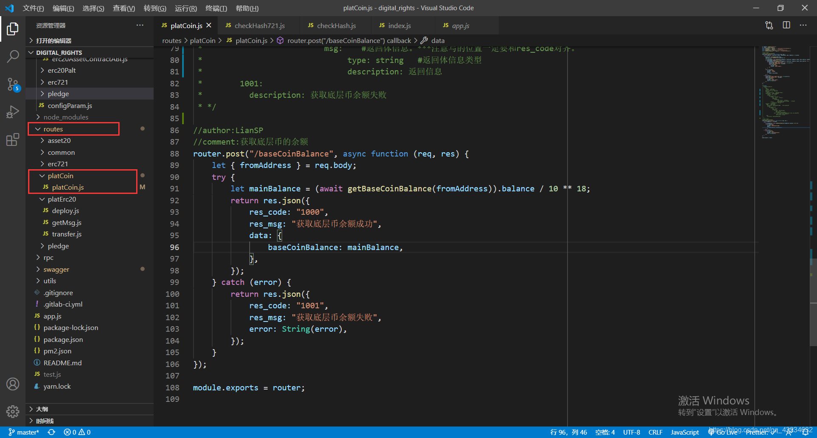Open package.json file
Image resolution: width=817 pixels, height=438 pixels.
[x=89, y=339]
